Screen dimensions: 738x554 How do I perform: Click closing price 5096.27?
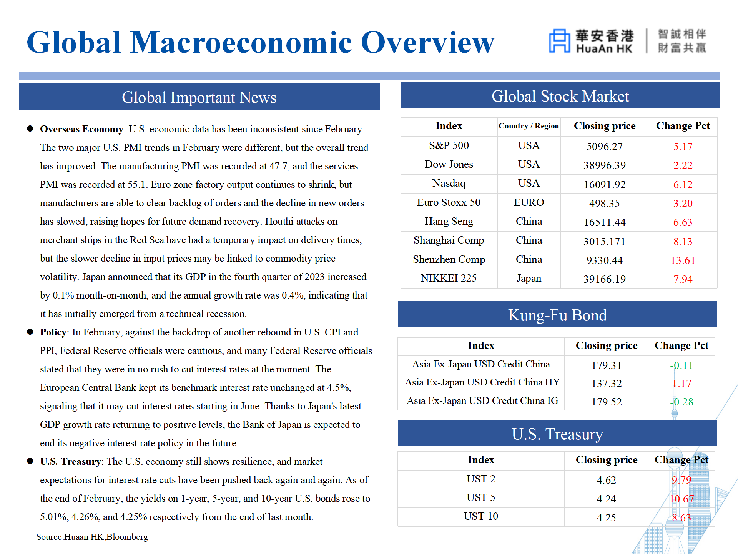(x=605, y=146)
